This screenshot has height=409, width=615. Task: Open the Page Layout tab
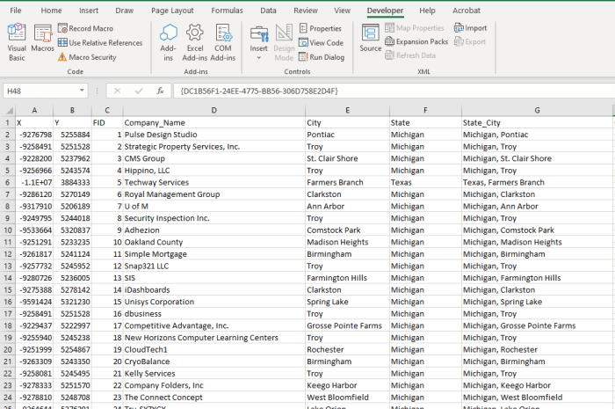[171, 11]
